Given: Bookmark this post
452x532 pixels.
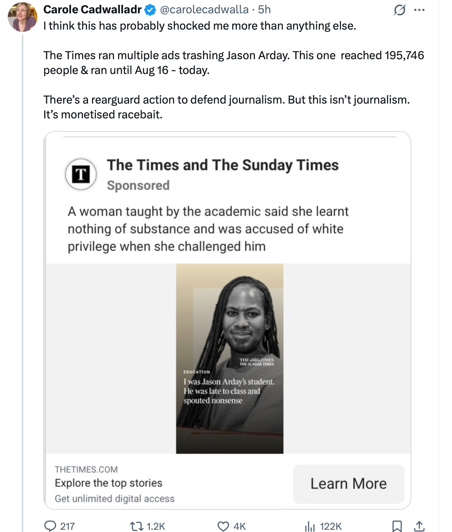Looking at the screenshot, I should [x=397, y=526].
